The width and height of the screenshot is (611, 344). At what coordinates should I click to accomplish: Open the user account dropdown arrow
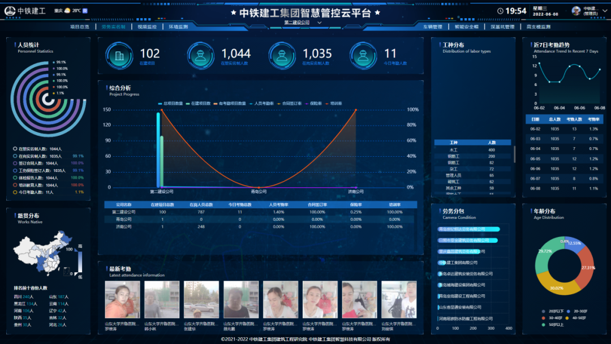coord(604,11)
